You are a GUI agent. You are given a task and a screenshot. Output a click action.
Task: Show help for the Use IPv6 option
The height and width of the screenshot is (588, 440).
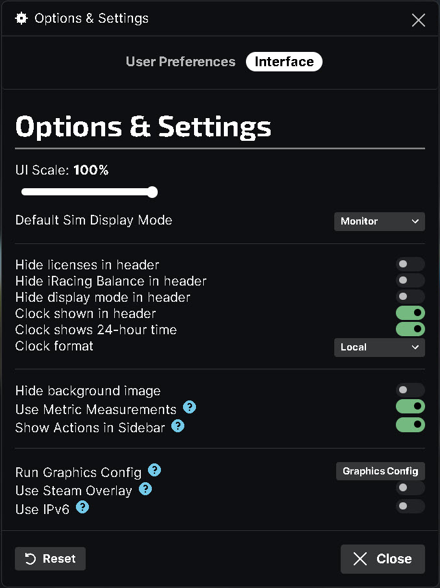point(82,508)
